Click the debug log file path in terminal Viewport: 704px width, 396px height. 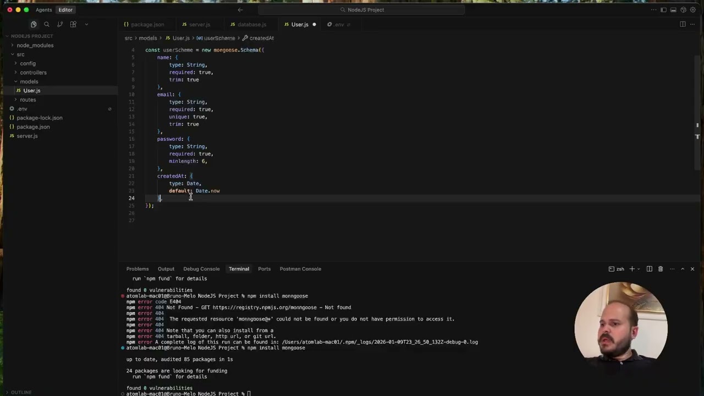click(x=380, y=342)
